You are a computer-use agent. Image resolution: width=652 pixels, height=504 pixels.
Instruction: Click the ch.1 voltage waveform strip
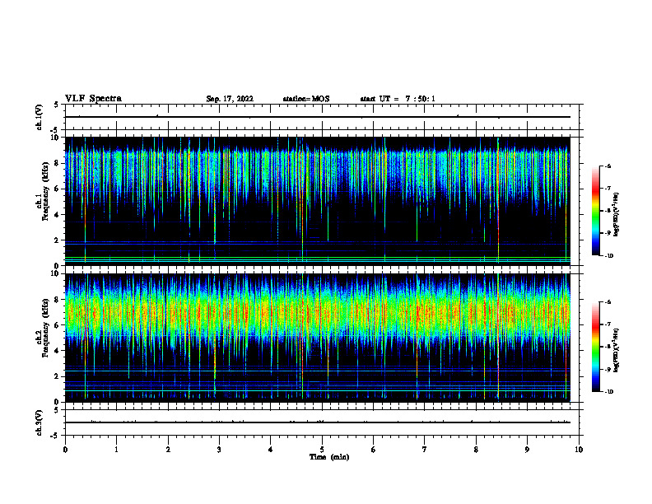point(322,117)
